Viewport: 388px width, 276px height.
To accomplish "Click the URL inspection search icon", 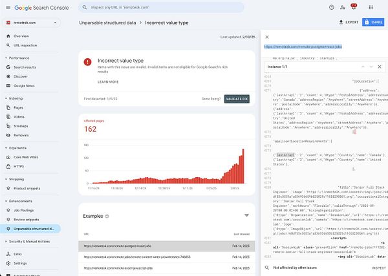I will (8, 45).
